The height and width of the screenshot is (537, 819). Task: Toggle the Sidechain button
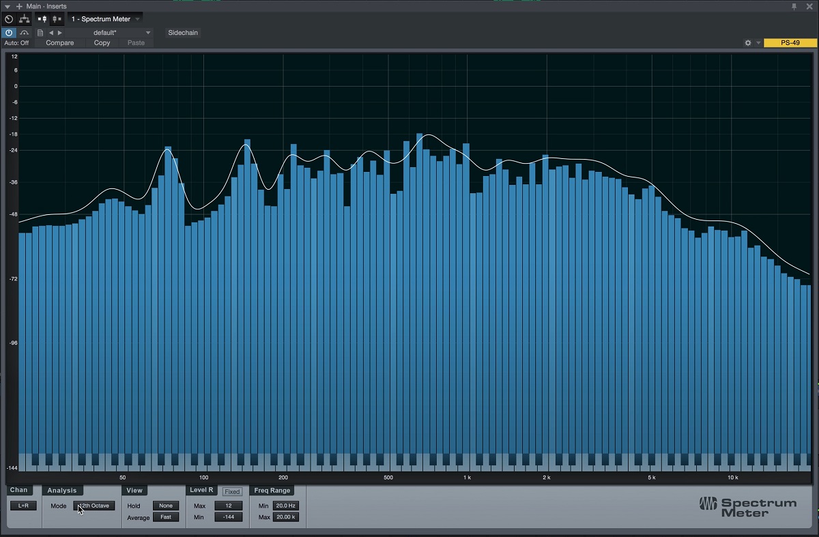point(182,33)
